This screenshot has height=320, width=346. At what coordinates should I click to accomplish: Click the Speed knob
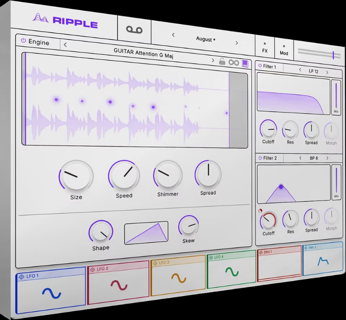(124, 175)
